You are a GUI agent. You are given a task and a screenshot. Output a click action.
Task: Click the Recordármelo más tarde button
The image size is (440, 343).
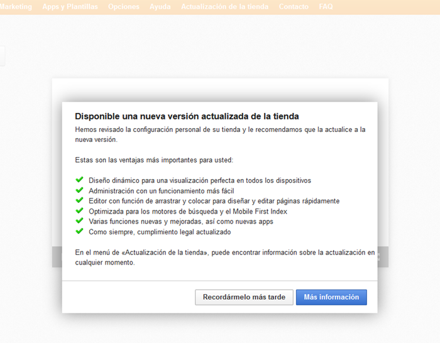coord(244,297)
